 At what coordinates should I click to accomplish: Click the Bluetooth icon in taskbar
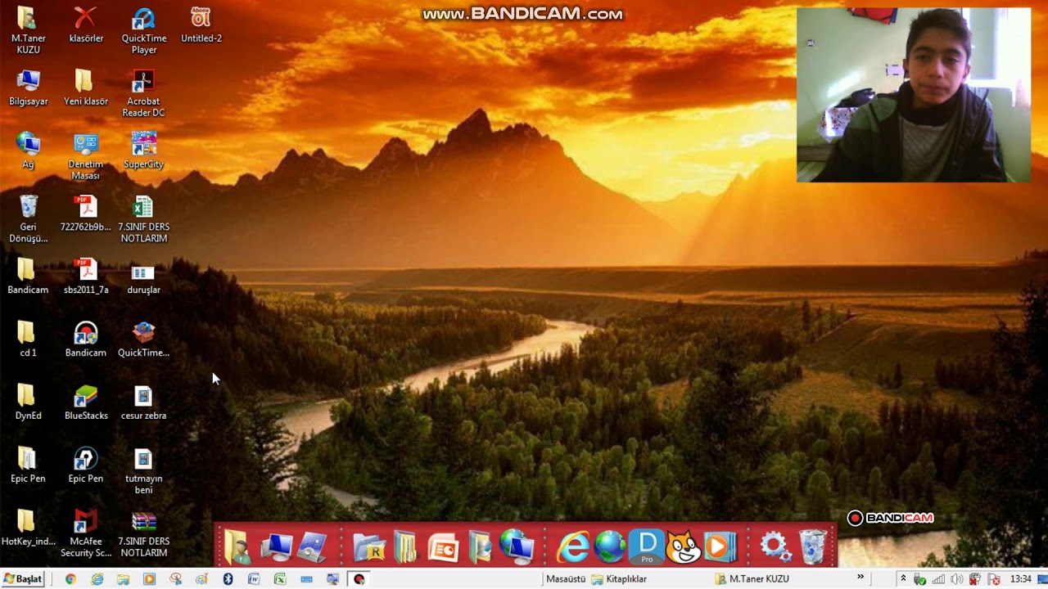pyautogui.click(x=228, y=579)
